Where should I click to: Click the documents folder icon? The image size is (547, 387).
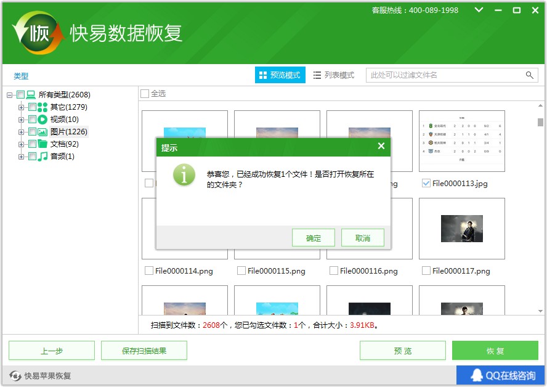click(x=43, y=144)
